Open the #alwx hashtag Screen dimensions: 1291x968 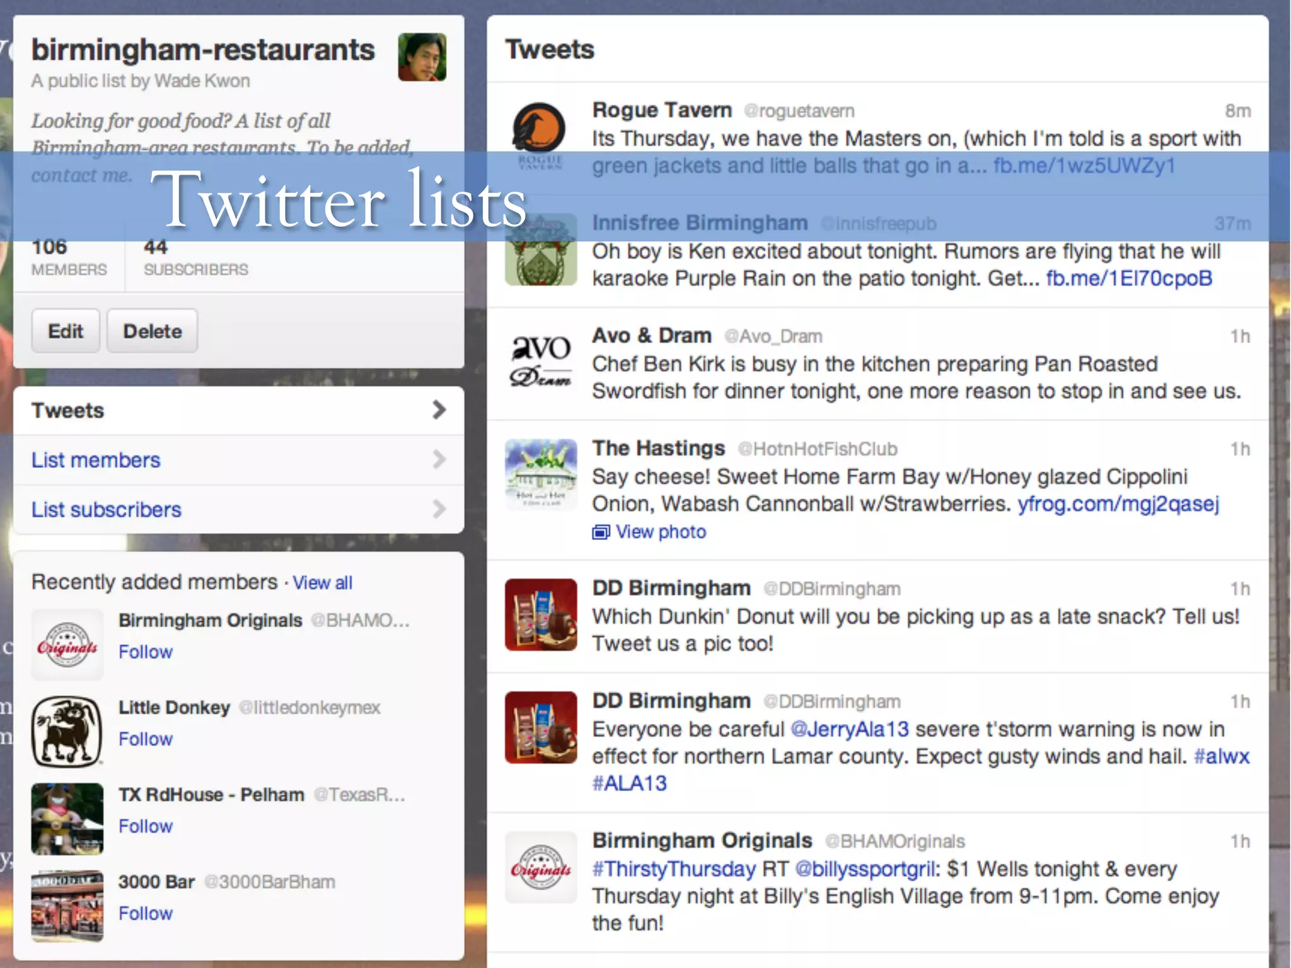point(1222,756)
